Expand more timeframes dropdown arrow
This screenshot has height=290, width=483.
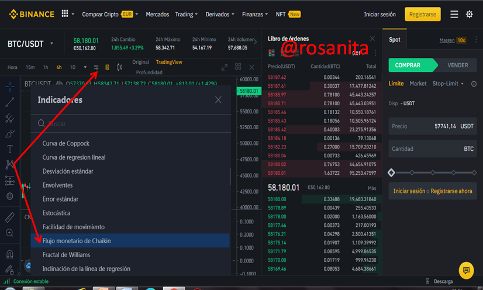click(x=85, y=67)
